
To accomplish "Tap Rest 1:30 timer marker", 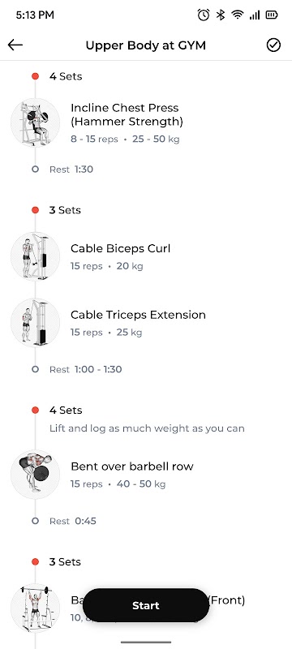I will click(35, 169).
